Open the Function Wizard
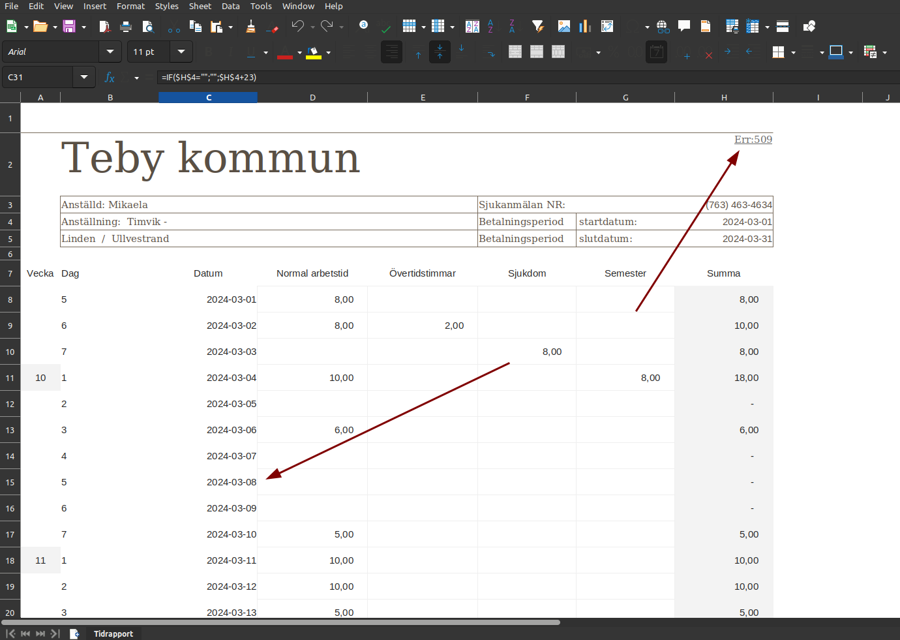Screen dimensions: 900x640 tap(110, 77)
